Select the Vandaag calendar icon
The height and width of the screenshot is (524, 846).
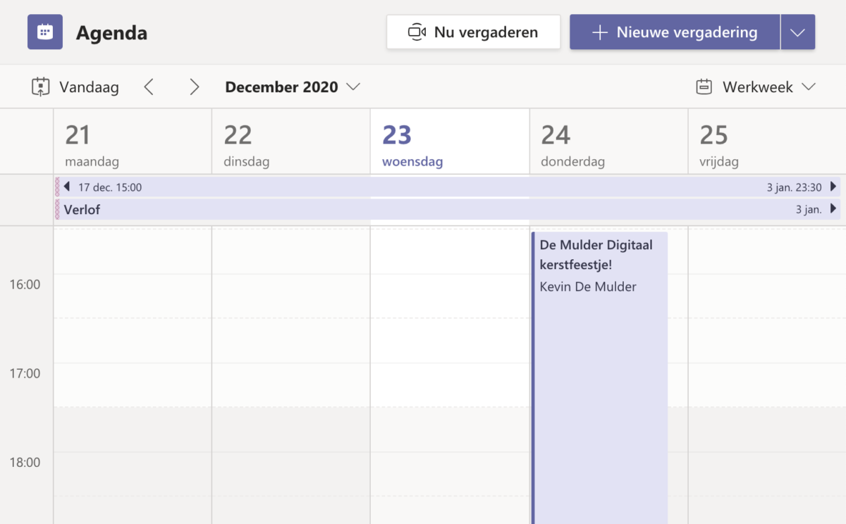tap(40, 86)
